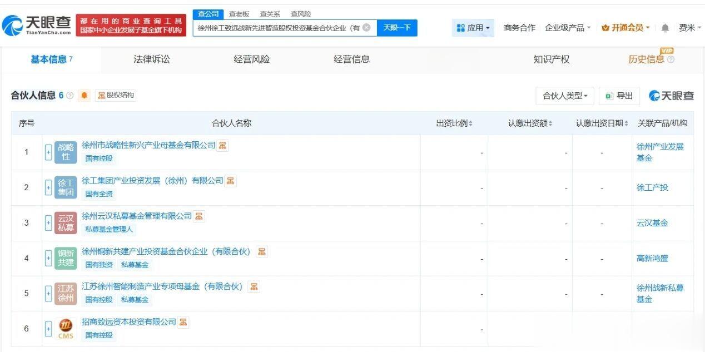Click the 私募基金管理人 tag in row 3
The width and height of the screenshot is (705, 352).
[108, 229]
